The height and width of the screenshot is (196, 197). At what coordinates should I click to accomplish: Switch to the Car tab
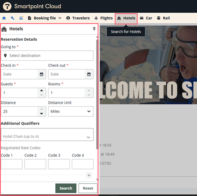(146, 18)
